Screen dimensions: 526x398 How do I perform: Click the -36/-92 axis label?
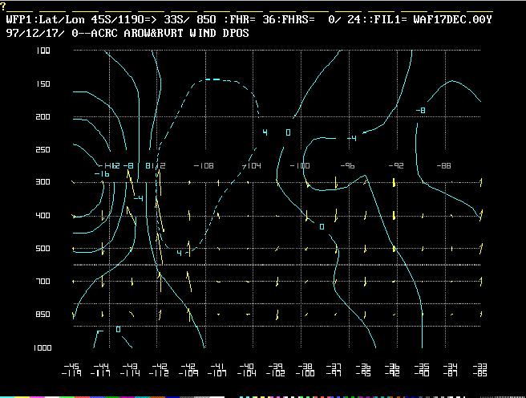tap(392, 369)
